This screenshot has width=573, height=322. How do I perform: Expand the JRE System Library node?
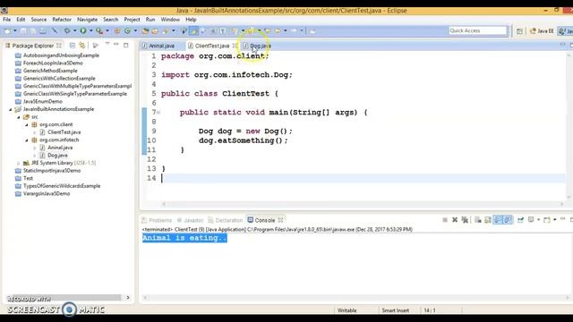click(19, 163)
